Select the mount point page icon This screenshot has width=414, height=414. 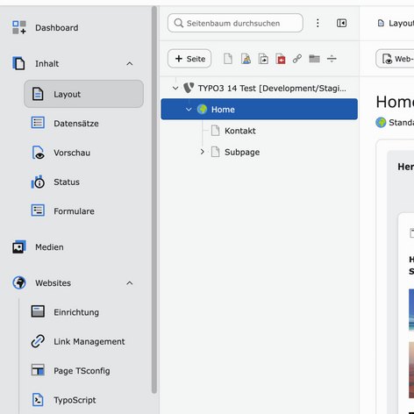281,59
